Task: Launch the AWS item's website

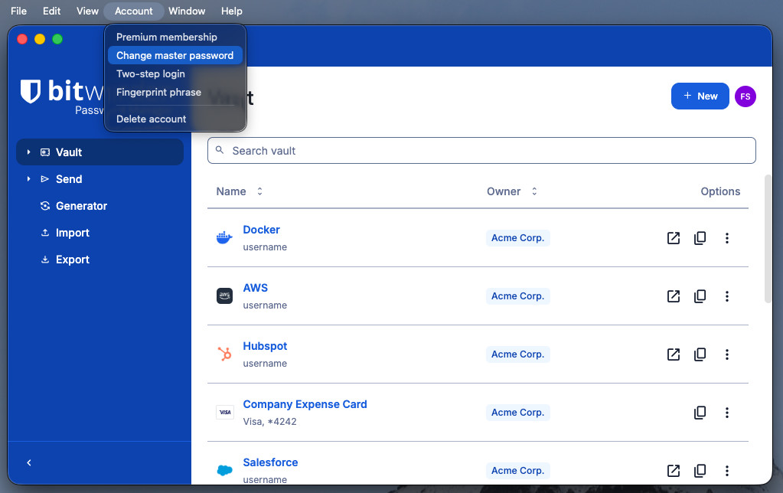Action: (x=673, y=296)
